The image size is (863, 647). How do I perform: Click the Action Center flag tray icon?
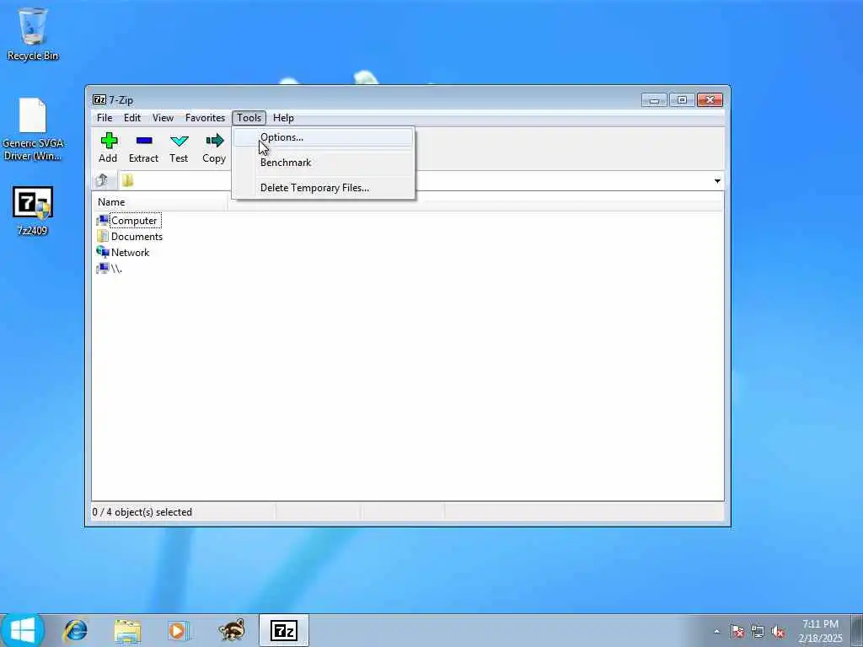[x=737, y=632]
